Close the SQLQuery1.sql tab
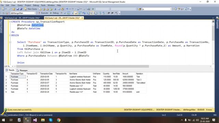The height and width of the screenshot is (123, 219). click(x=82, y=18)
